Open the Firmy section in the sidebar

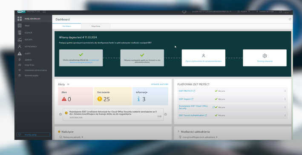33,26
